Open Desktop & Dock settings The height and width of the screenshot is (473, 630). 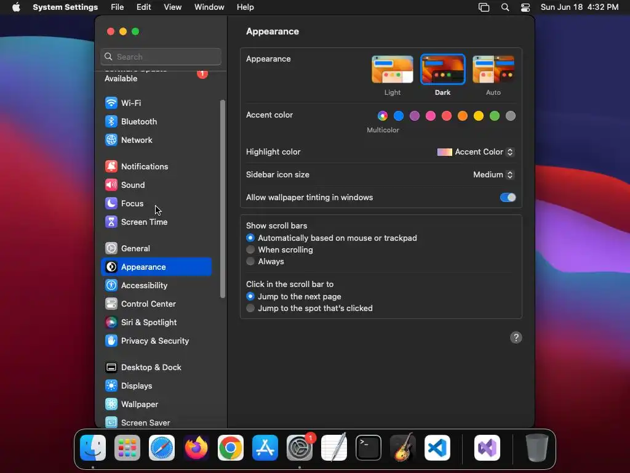pyautogui.click(x=156, y=368)
